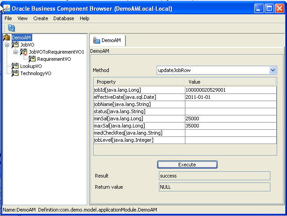Viewport: 287px width, 216px height.
Task: Open the View menu
Action: coord(22,18)
